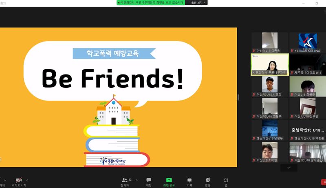The height and width of the screenshot is (188, 326).
Task: Open the Reactions emoji menu
Action: tap(208, 180)
